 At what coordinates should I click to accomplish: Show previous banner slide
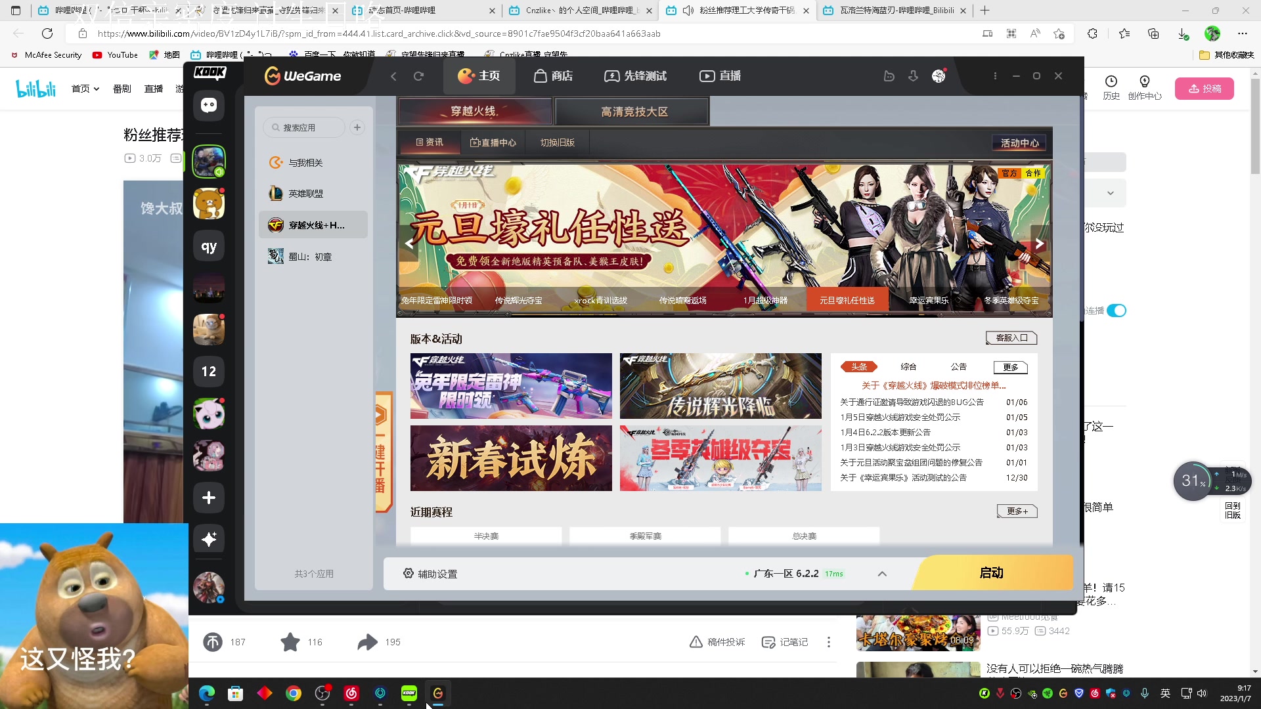pos(409,244)
